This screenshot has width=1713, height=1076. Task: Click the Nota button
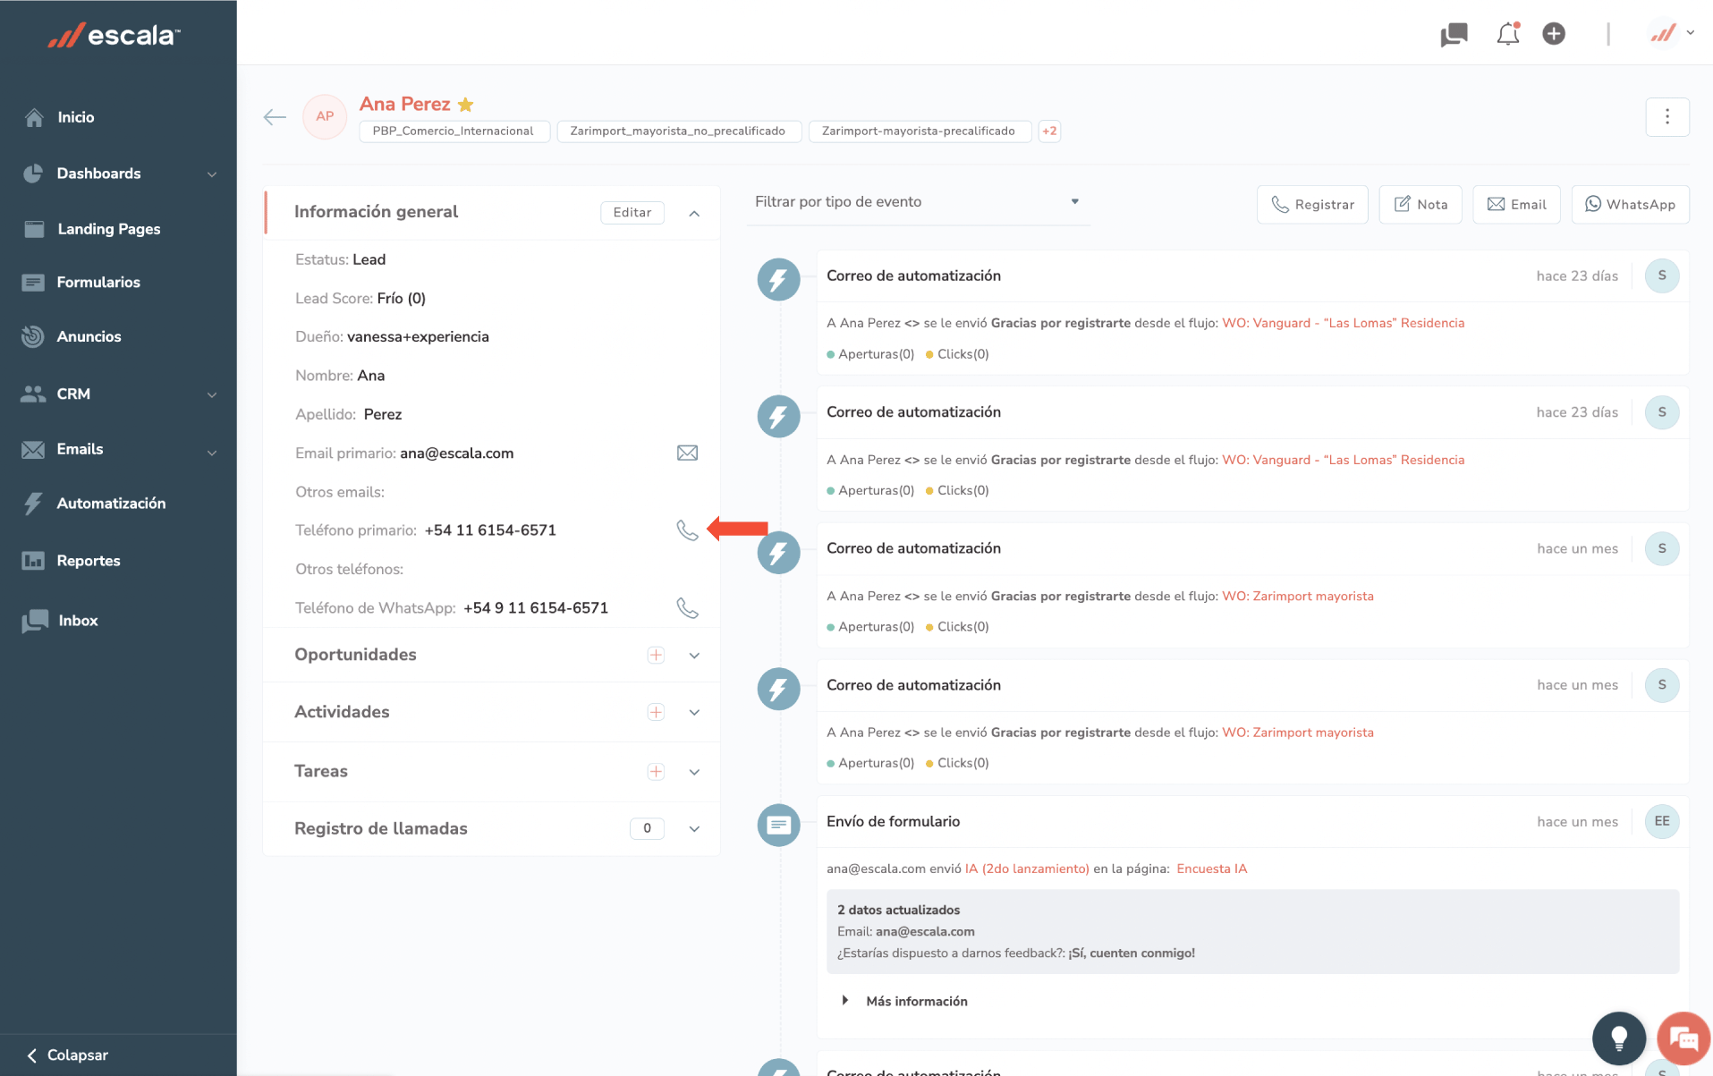(x=1420, y=205)
